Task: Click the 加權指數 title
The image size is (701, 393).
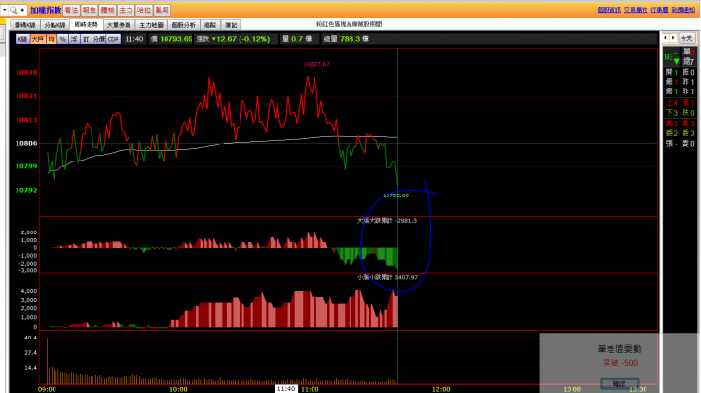Action: (x=46, y=10)
